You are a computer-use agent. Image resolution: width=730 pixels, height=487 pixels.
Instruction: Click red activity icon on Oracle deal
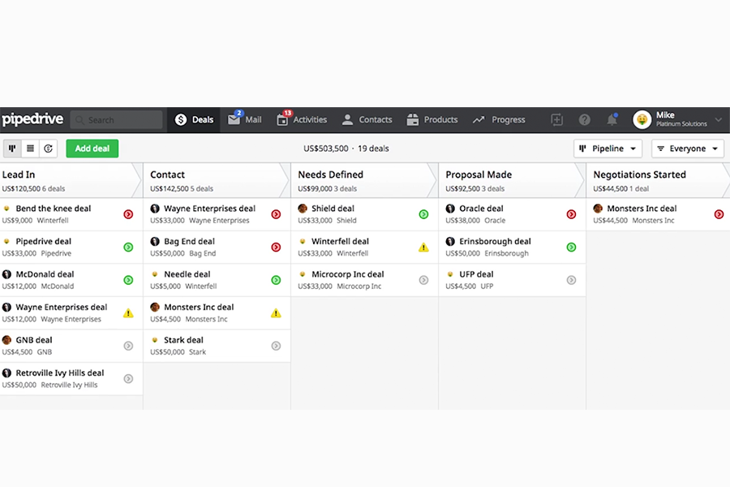[x=571, y=214]
